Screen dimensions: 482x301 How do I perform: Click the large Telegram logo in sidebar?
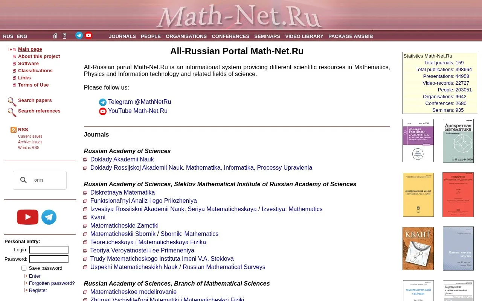pyautogui.click(x=49, y=217)
